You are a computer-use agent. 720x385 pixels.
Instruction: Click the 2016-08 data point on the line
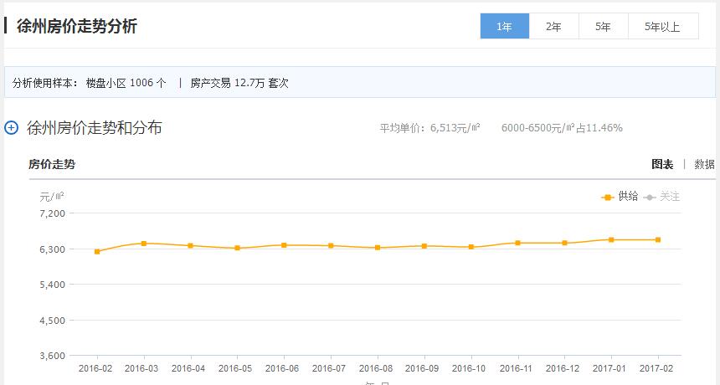pos(378,248)
